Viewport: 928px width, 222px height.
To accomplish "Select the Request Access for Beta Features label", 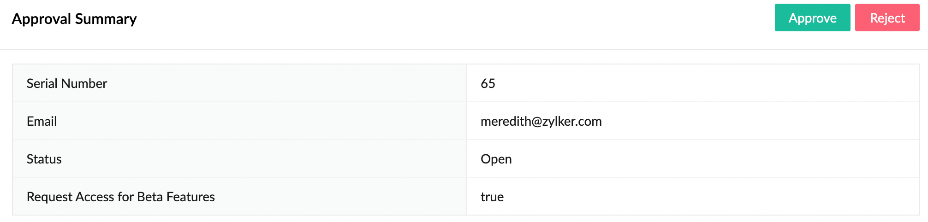I will tap(121, 197).
